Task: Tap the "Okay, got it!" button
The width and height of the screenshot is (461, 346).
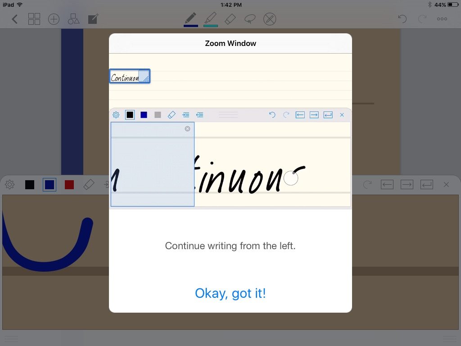Action: [x=230, y=293]
